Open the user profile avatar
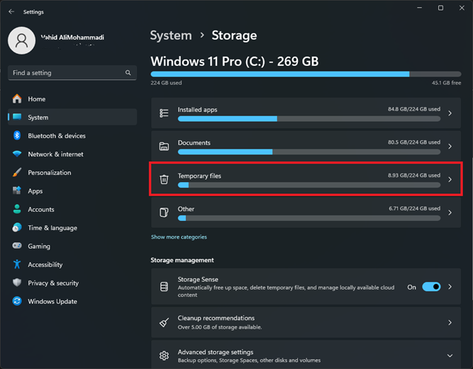The image size is (473, 369). (x=21, y=40)
